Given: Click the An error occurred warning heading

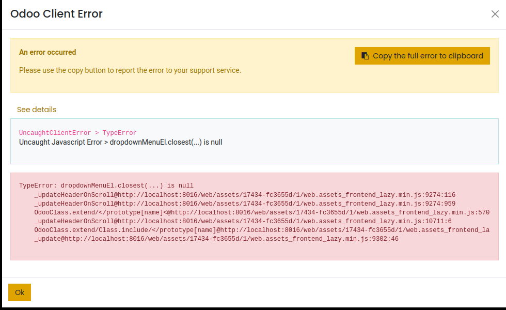Looking at the screenshot, I should coord(48,52).
